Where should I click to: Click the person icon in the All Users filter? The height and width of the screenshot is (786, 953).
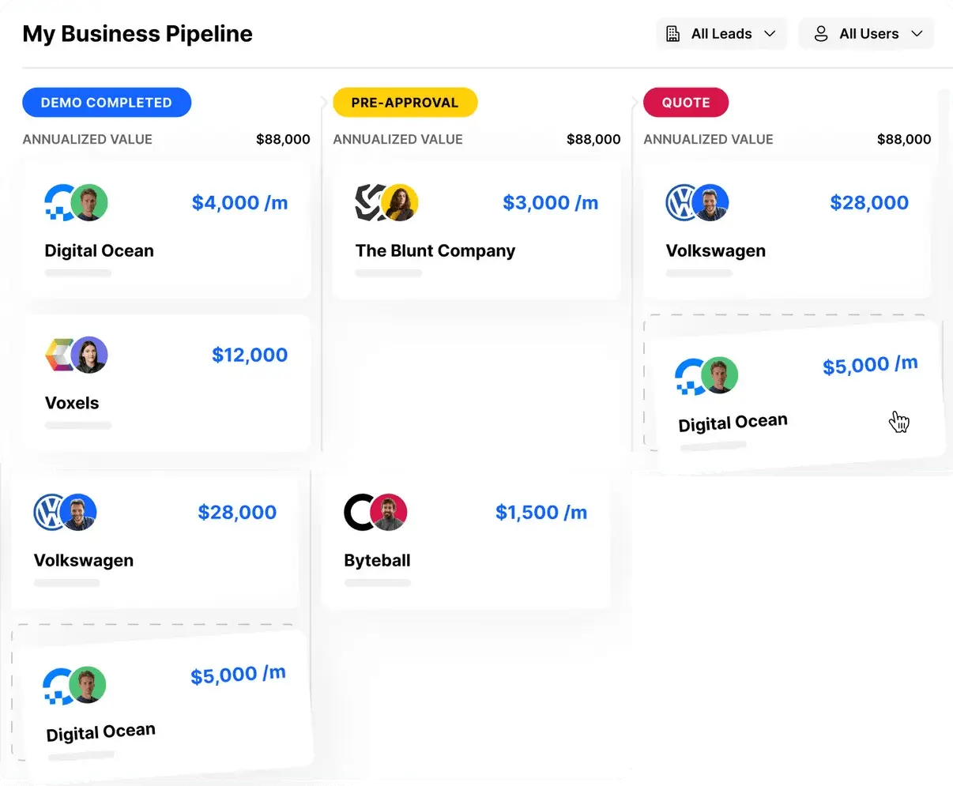[x=821, y=33]
